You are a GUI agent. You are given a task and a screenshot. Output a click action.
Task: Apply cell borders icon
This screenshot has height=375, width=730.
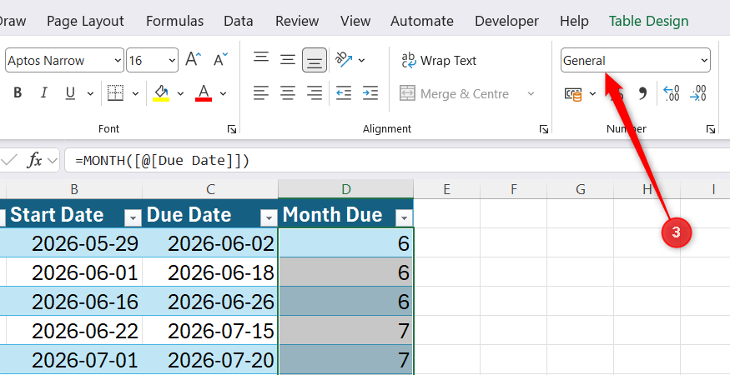(x=115, y=93)
